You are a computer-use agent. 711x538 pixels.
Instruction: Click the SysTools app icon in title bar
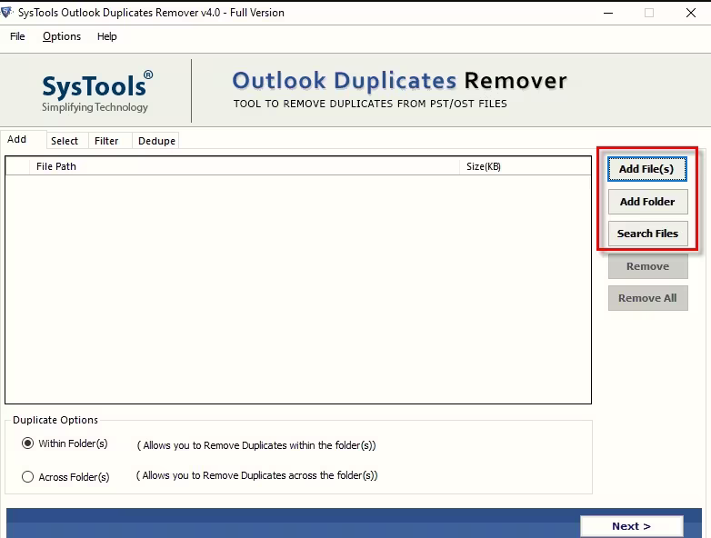tap(7, 12)
